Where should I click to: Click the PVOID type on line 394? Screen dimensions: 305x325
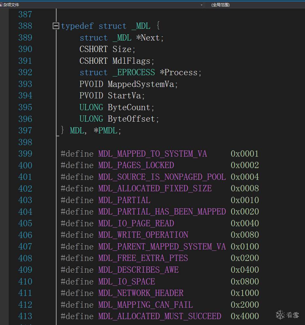tap(91, 95)
